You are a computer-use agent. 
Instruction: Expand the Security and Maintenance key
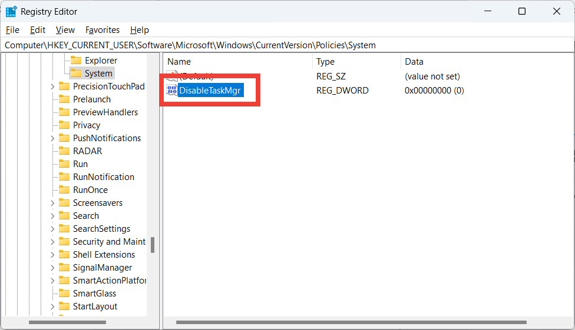(52, 242)
